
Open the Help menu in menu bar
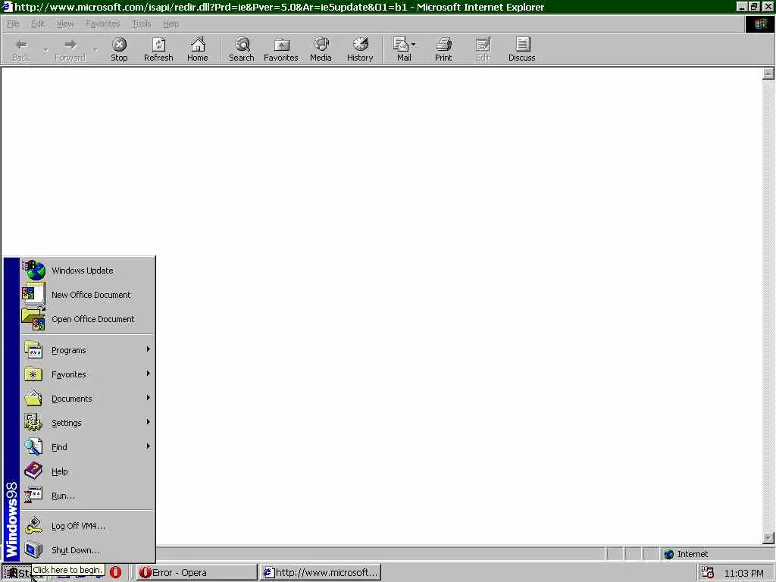click(x=171, y=23)
